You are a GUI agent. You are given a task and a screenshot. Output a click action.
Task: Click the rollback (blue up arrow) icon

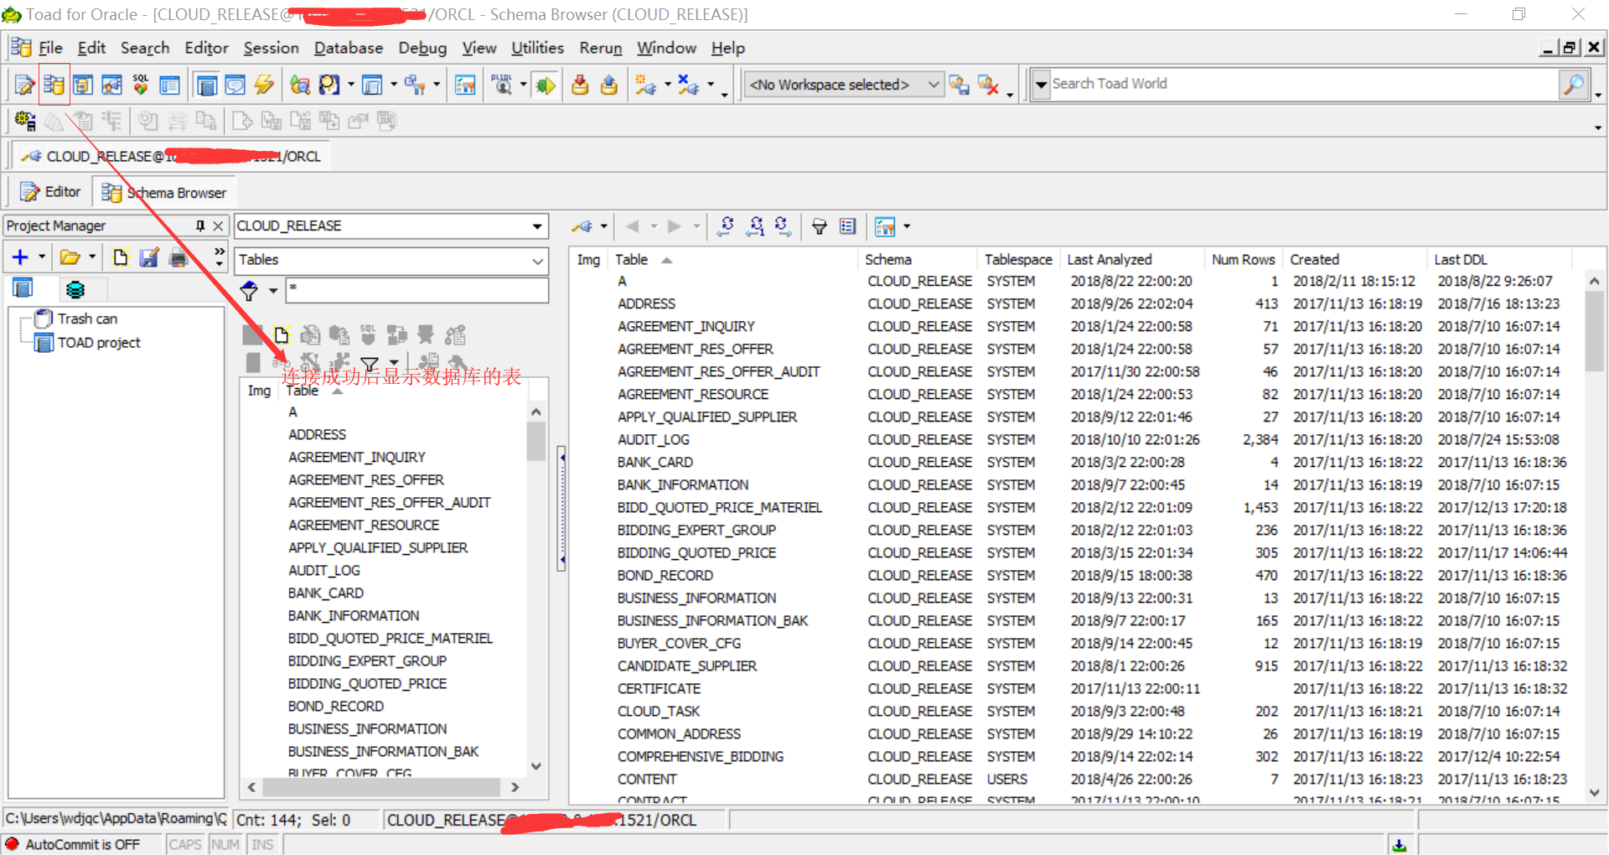(x=609, y=85)
